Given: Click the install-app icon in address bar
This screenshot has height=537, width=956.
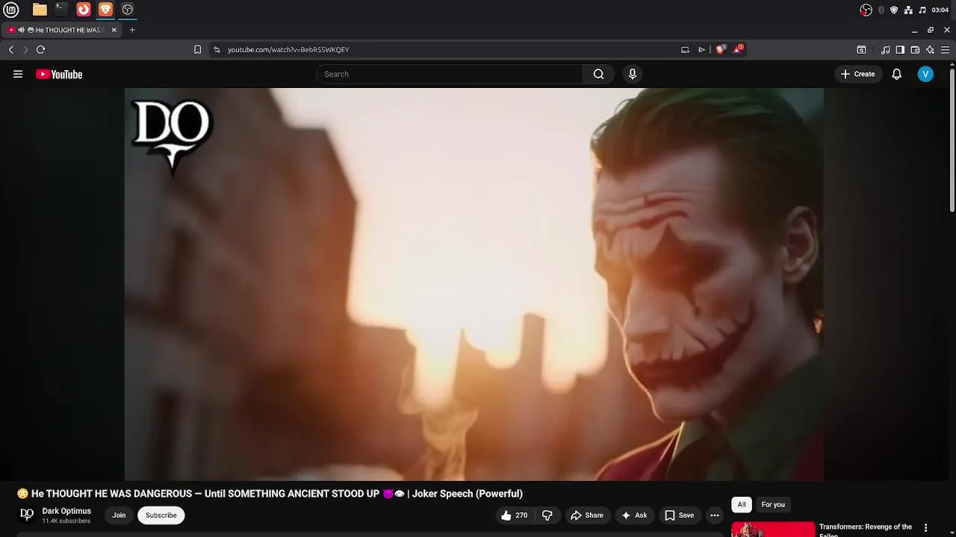Looking at the screenshot, I should (685, 50).
